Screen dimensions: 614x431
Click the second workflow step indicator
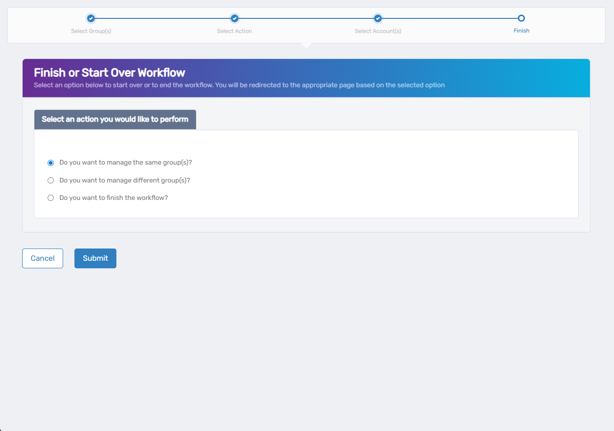click(234, 18)
